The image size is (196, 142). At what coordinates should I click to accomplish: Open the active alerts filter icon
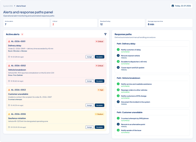click(x=105, y=34)
